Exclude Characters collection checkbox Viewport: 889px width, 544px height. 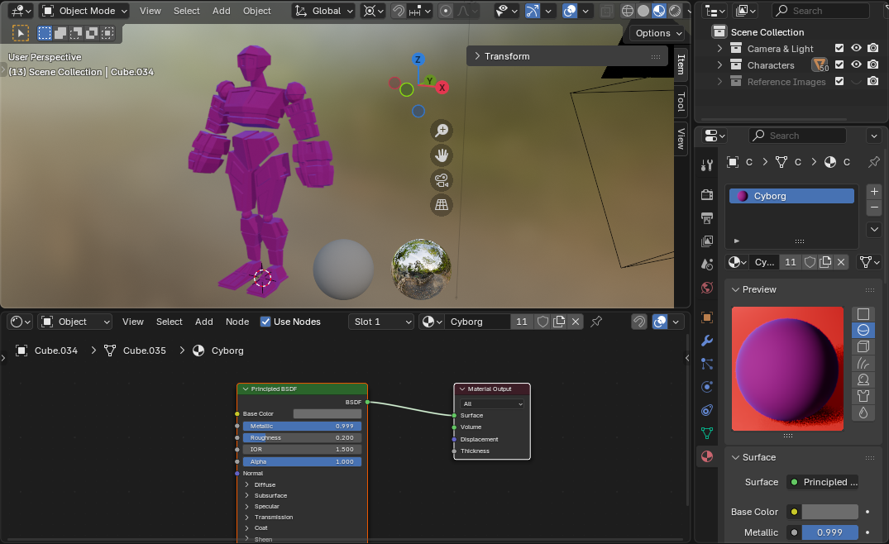pos(839,65)
